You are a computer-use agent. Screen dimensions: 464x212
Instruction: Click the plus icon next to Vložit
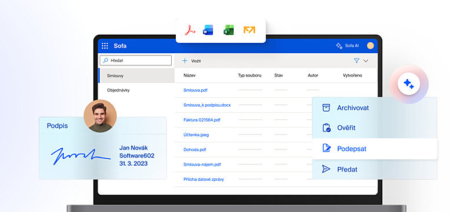click(184, 61)
